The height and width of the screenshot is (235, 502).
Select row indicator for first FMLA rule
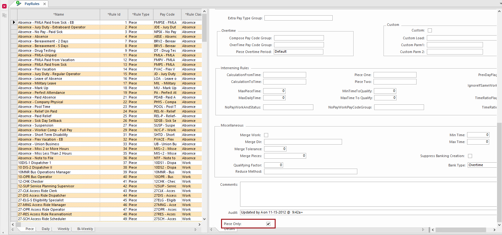[x=14, y=22]
